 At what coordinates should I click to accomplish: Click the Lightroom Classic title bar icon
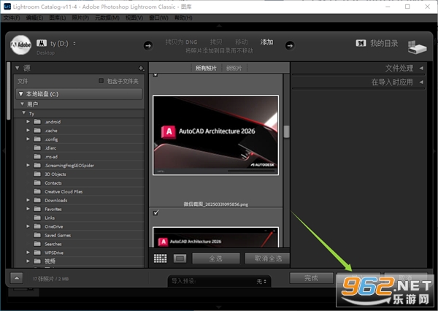click(7, 6)
